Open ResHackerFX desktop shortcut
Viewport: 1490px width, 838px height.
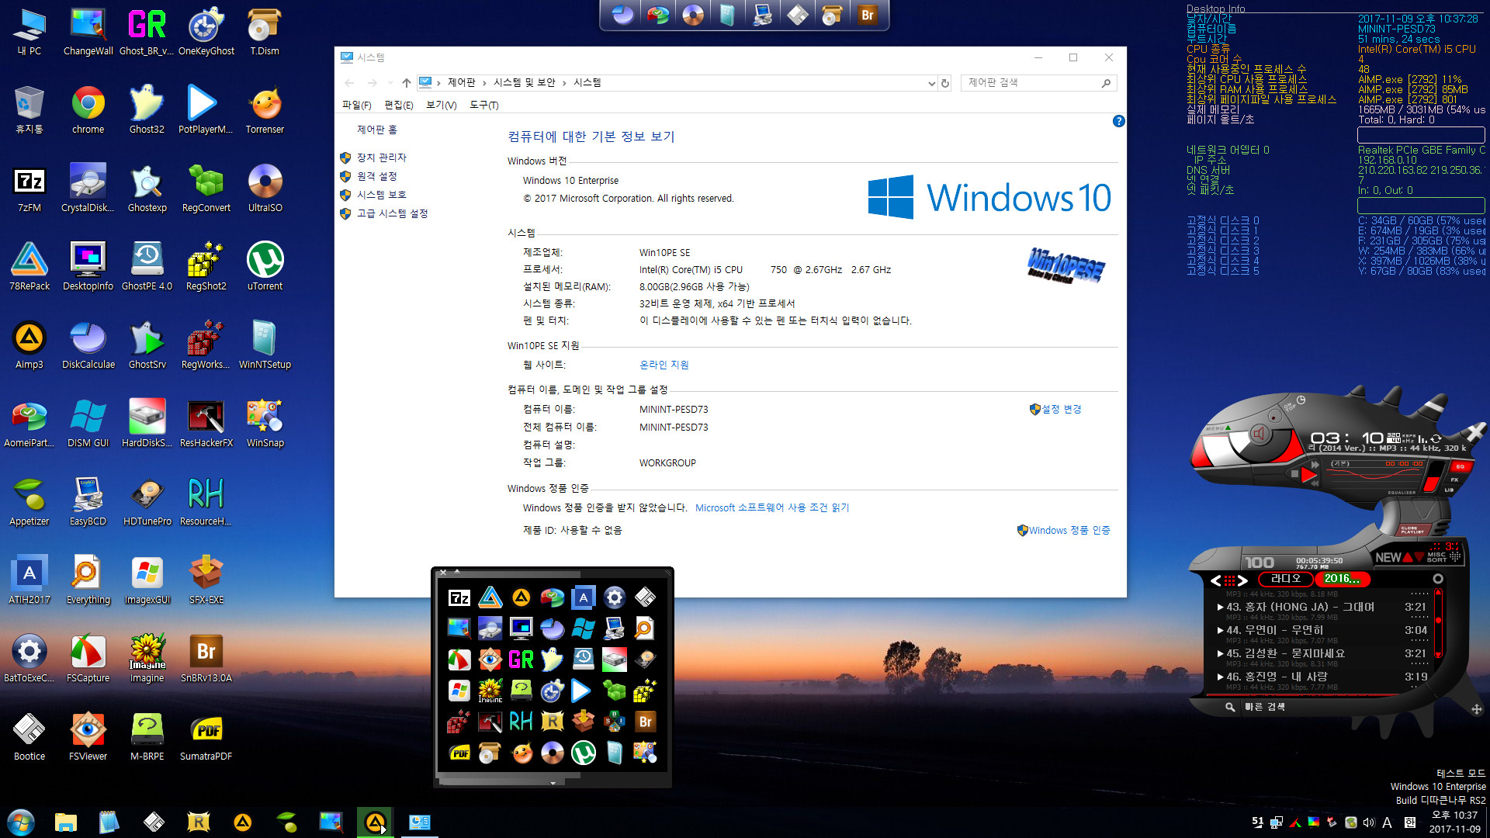click(x=206, y=424)
